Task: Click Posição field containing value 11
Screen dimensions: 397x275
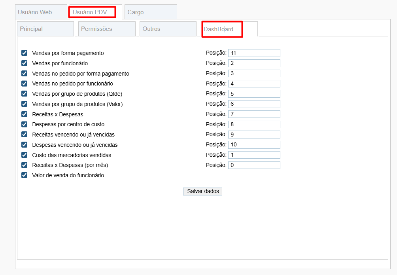Action: [x=254, y=53]
